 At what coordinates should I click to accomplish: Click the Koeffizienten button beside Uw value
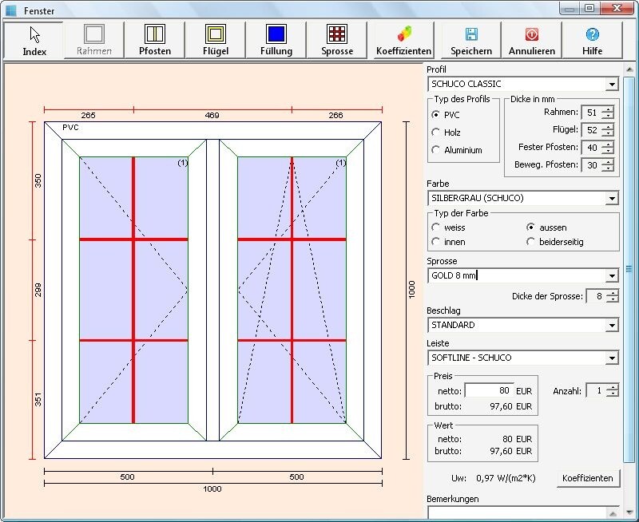(588, 478)
